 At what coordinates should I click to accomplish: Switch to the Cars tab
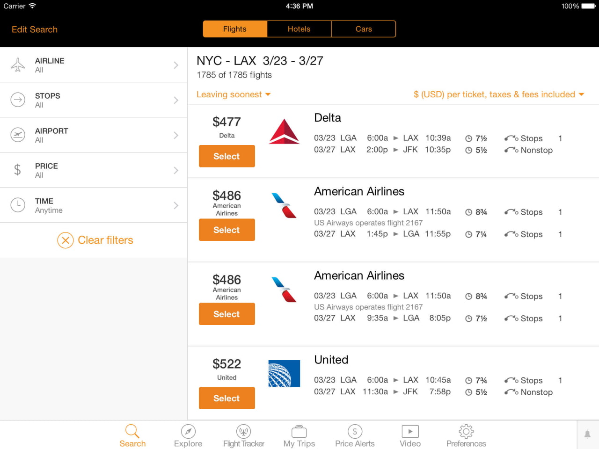pos(364,29)
